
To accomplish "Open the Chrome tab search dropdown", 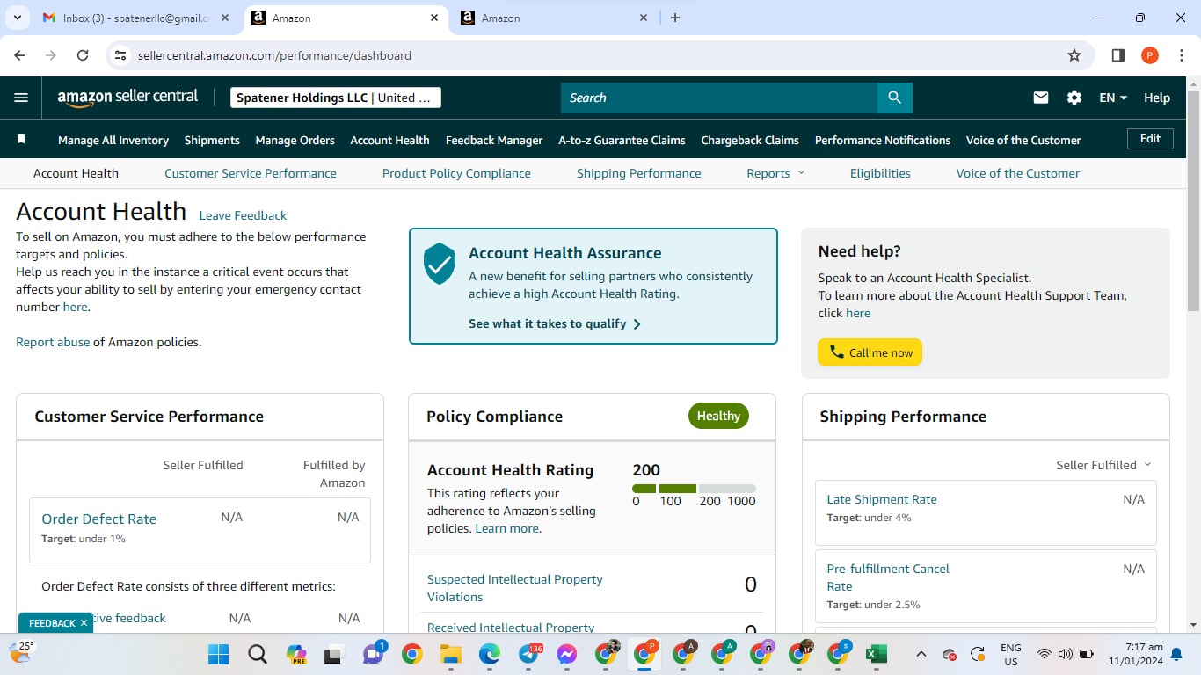I will (x=18, y=18).
